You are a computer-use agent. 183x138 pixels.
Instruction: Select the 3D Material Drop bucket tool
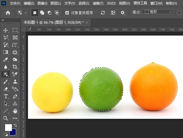pos(15,89)
